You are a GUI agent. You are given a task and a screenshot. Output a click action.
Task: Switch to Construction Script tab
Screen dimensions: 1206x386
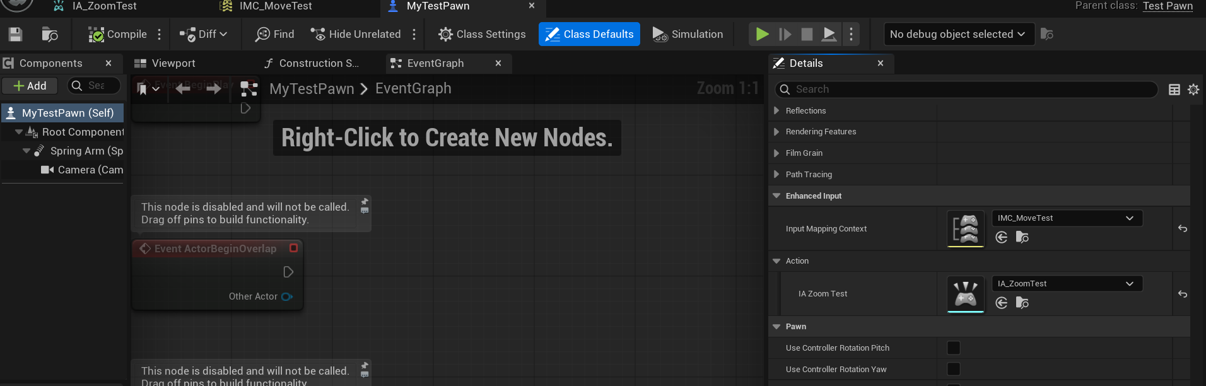tap(312, 63)
